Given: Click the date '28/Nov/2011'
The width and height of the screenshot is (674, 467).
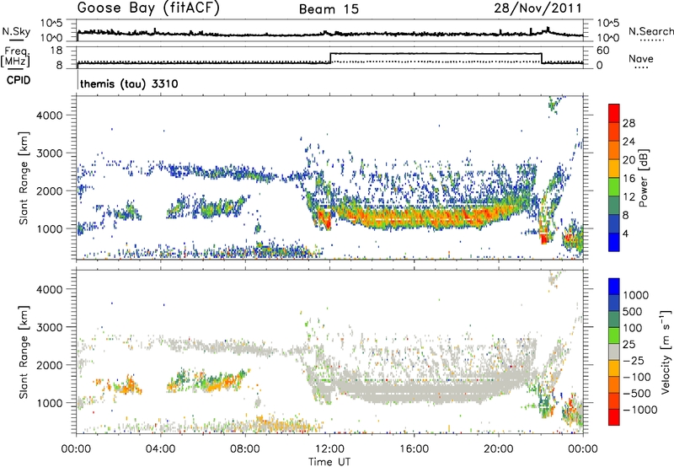Looking at the screenshot, I should point(538,8).
